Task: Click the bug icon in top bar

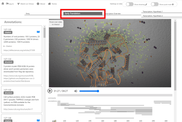Action: tap(3, 4)
